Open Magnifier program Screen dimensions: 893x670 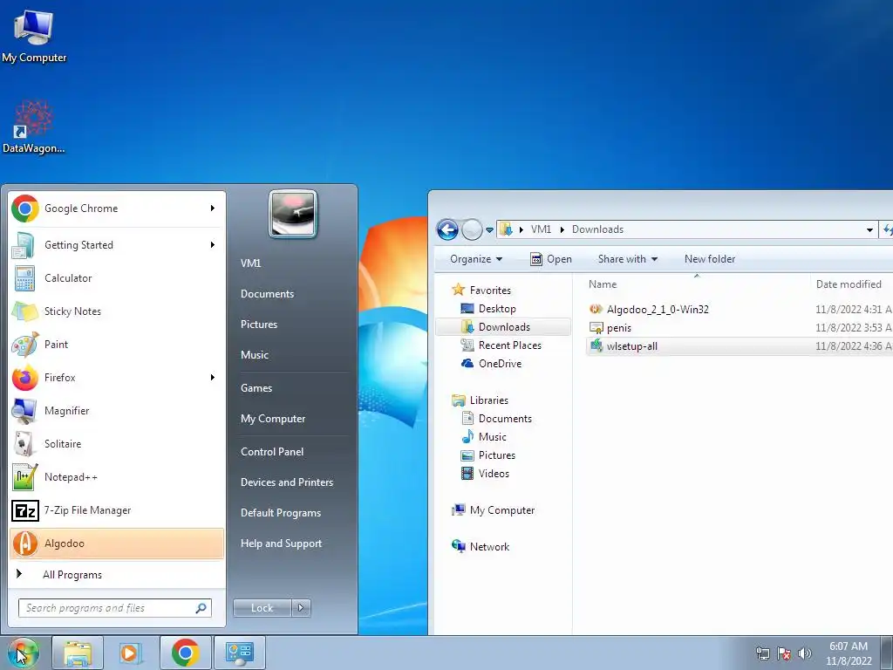[x=117, y=411]
